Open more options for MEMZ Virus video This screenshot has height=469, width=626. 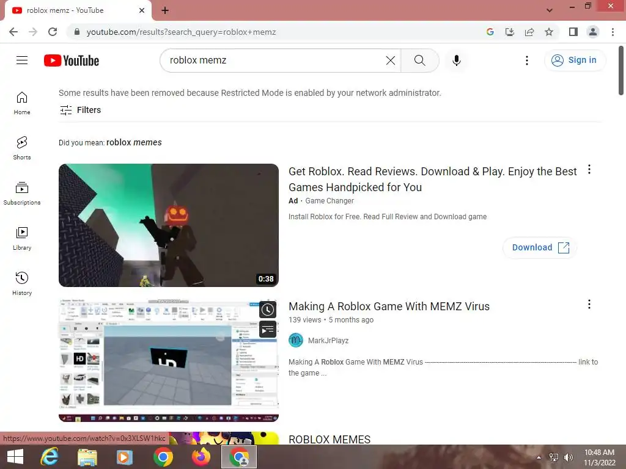589,304
